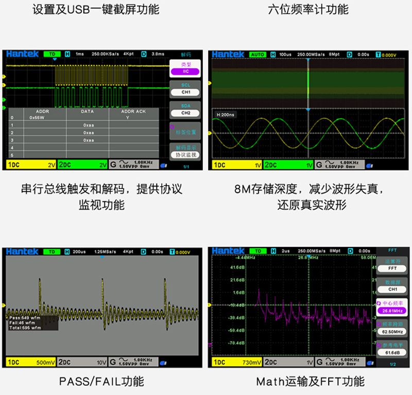Click the 0xaa data cell in row 3
The width and height of the screenshot is (412, 395).
click(89, 140)
